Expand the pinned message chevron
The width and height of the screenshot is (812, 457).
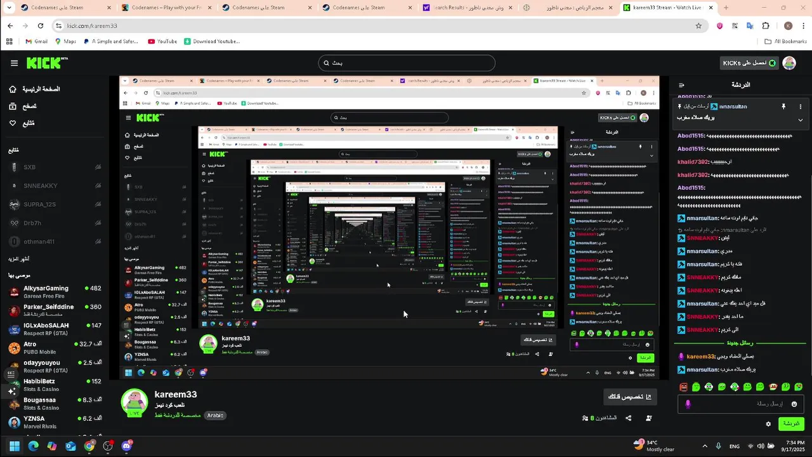(800, 120)
